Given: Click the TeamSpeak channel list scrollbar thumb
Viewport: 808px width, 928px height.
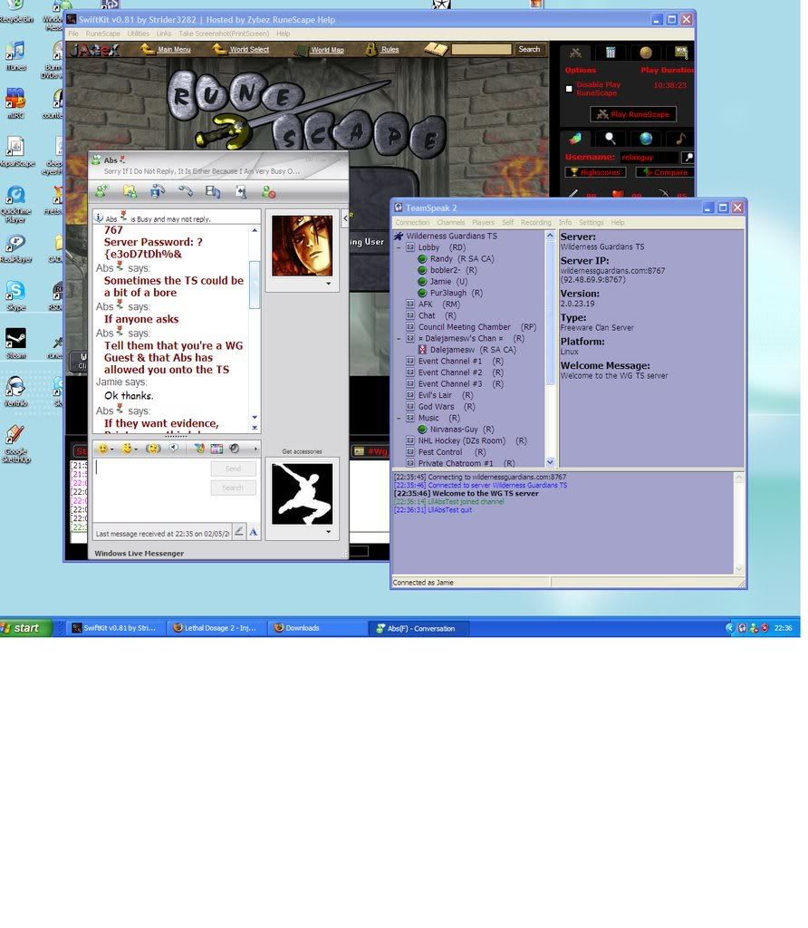Looking at the screenshot, I should tap(550, 313).
